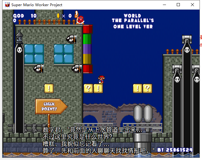This screenshot has width=202, height=160.
Task: Click the exclamation block under Mario
Action: point(98,88)
